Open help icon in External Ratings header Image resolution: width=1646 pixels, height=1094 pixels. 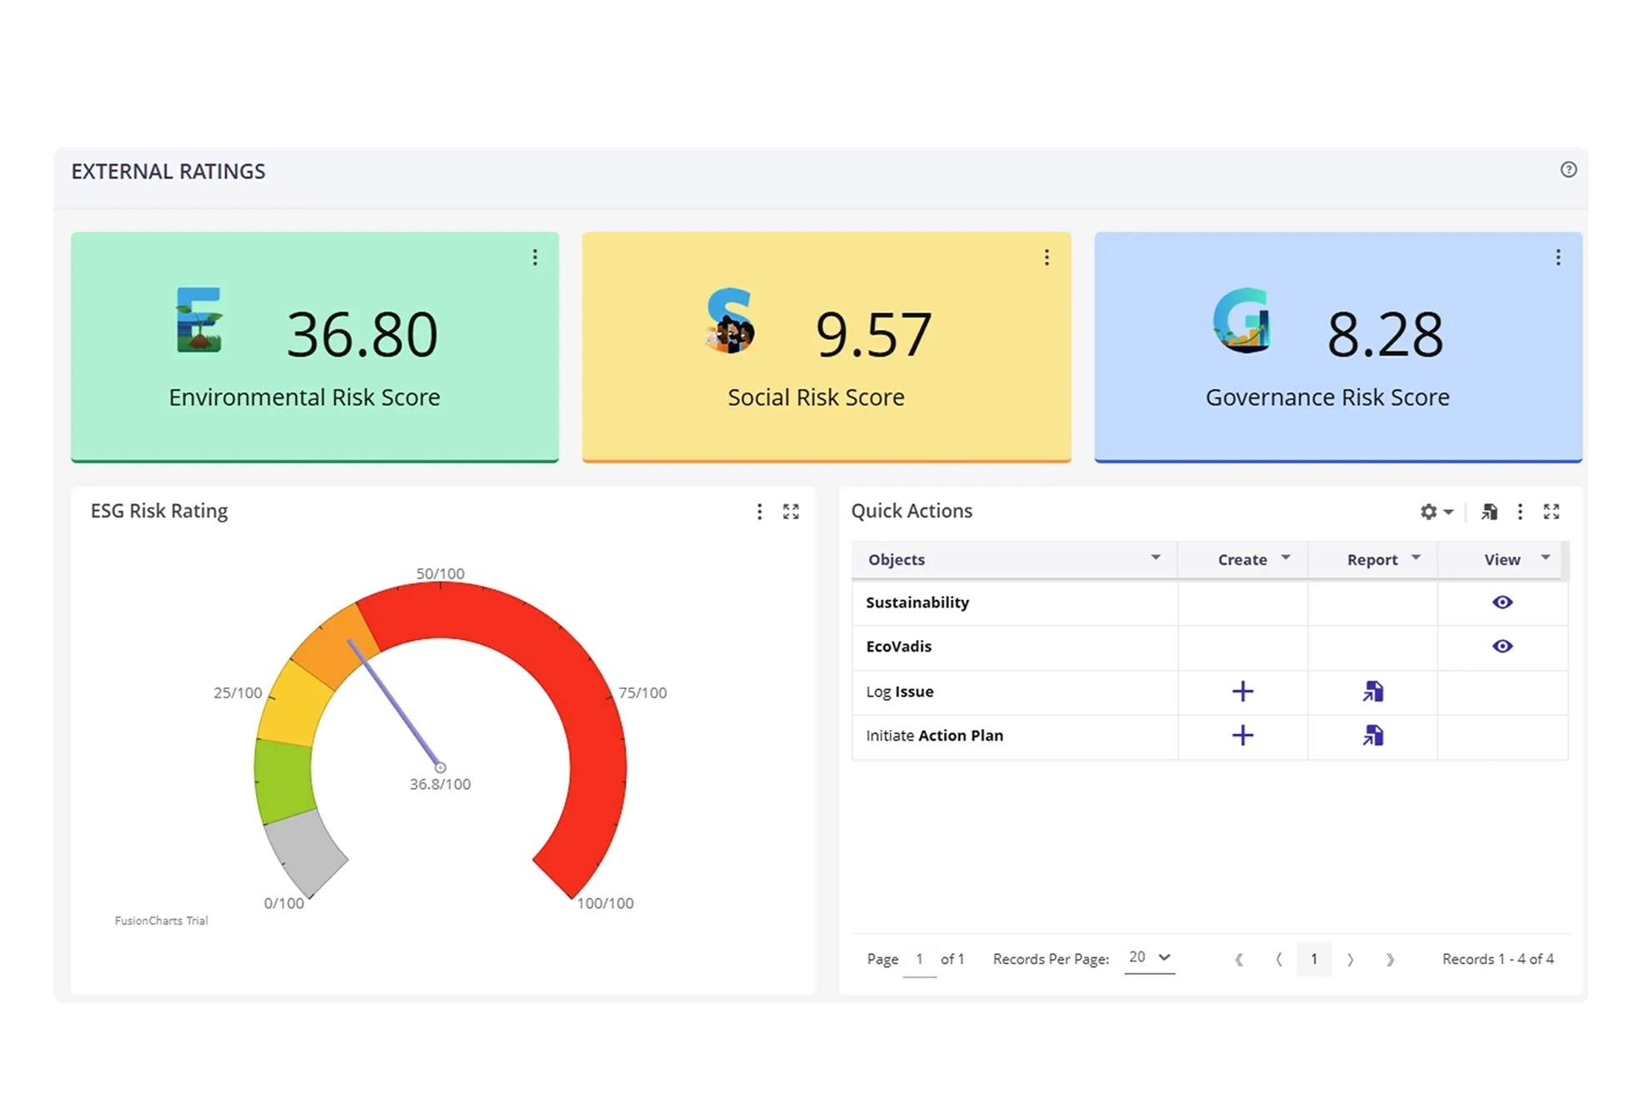click(x=1568, y=170)
